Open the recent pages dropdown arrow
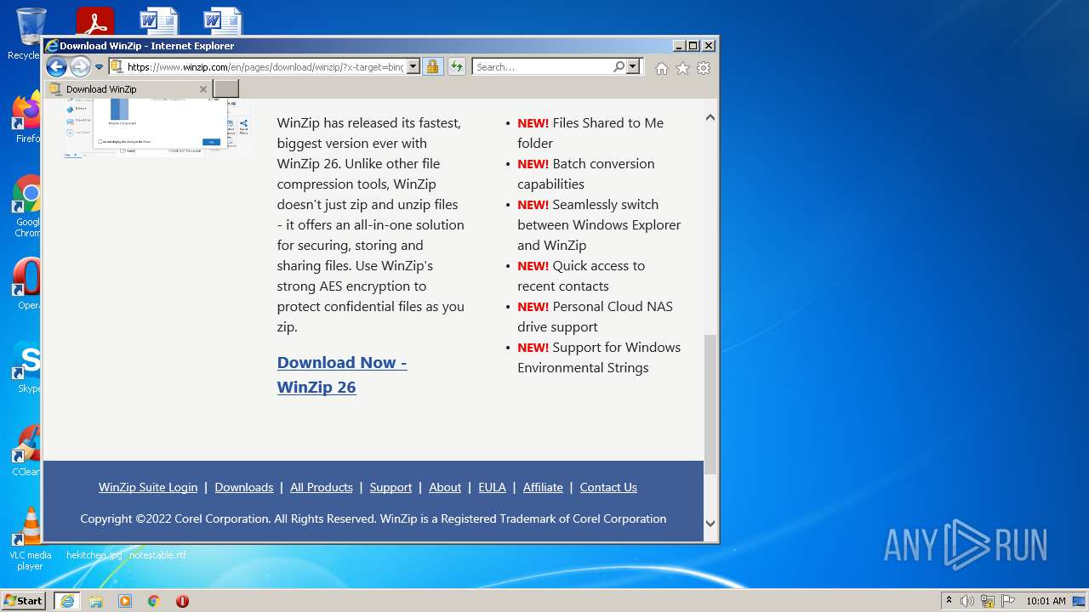Screen dimensions: 1089x612 click(x=99, y=67)
